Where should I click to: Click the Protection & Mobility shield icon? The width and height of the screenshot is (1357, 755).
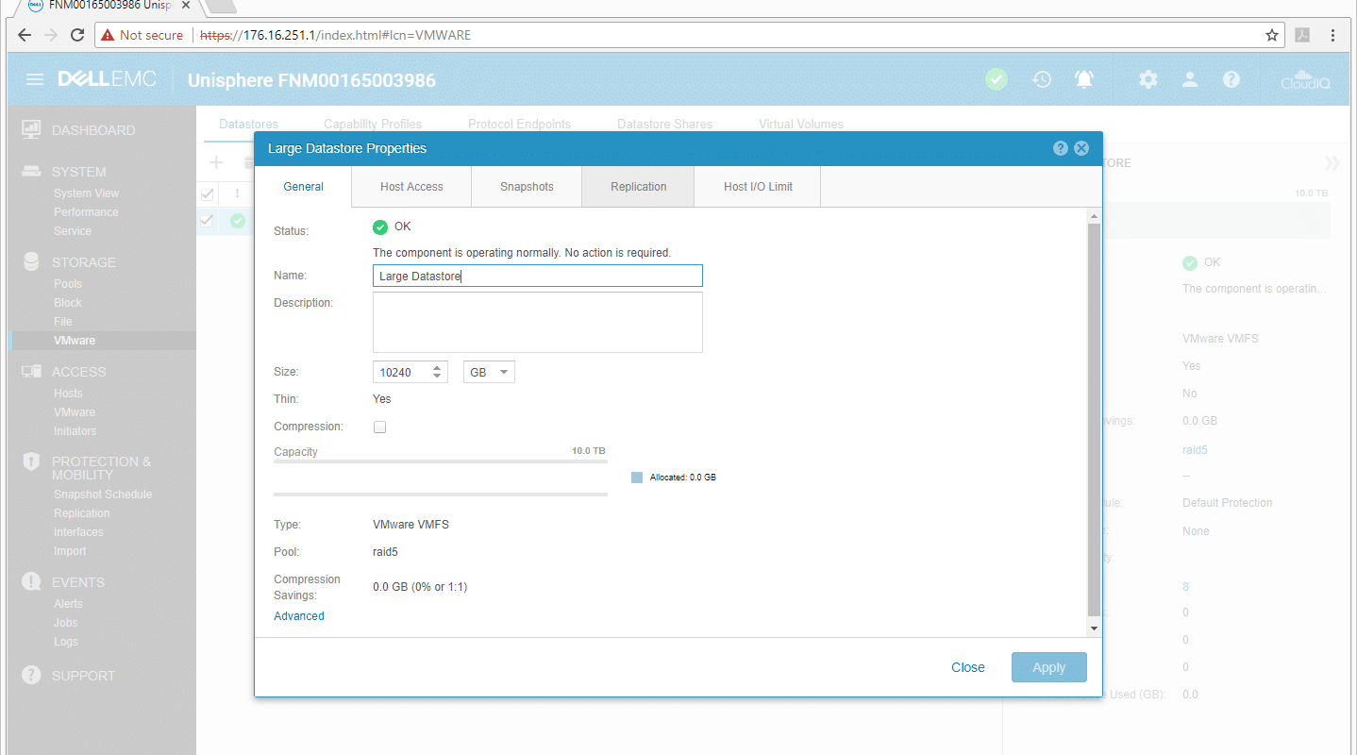coord(31,461)
